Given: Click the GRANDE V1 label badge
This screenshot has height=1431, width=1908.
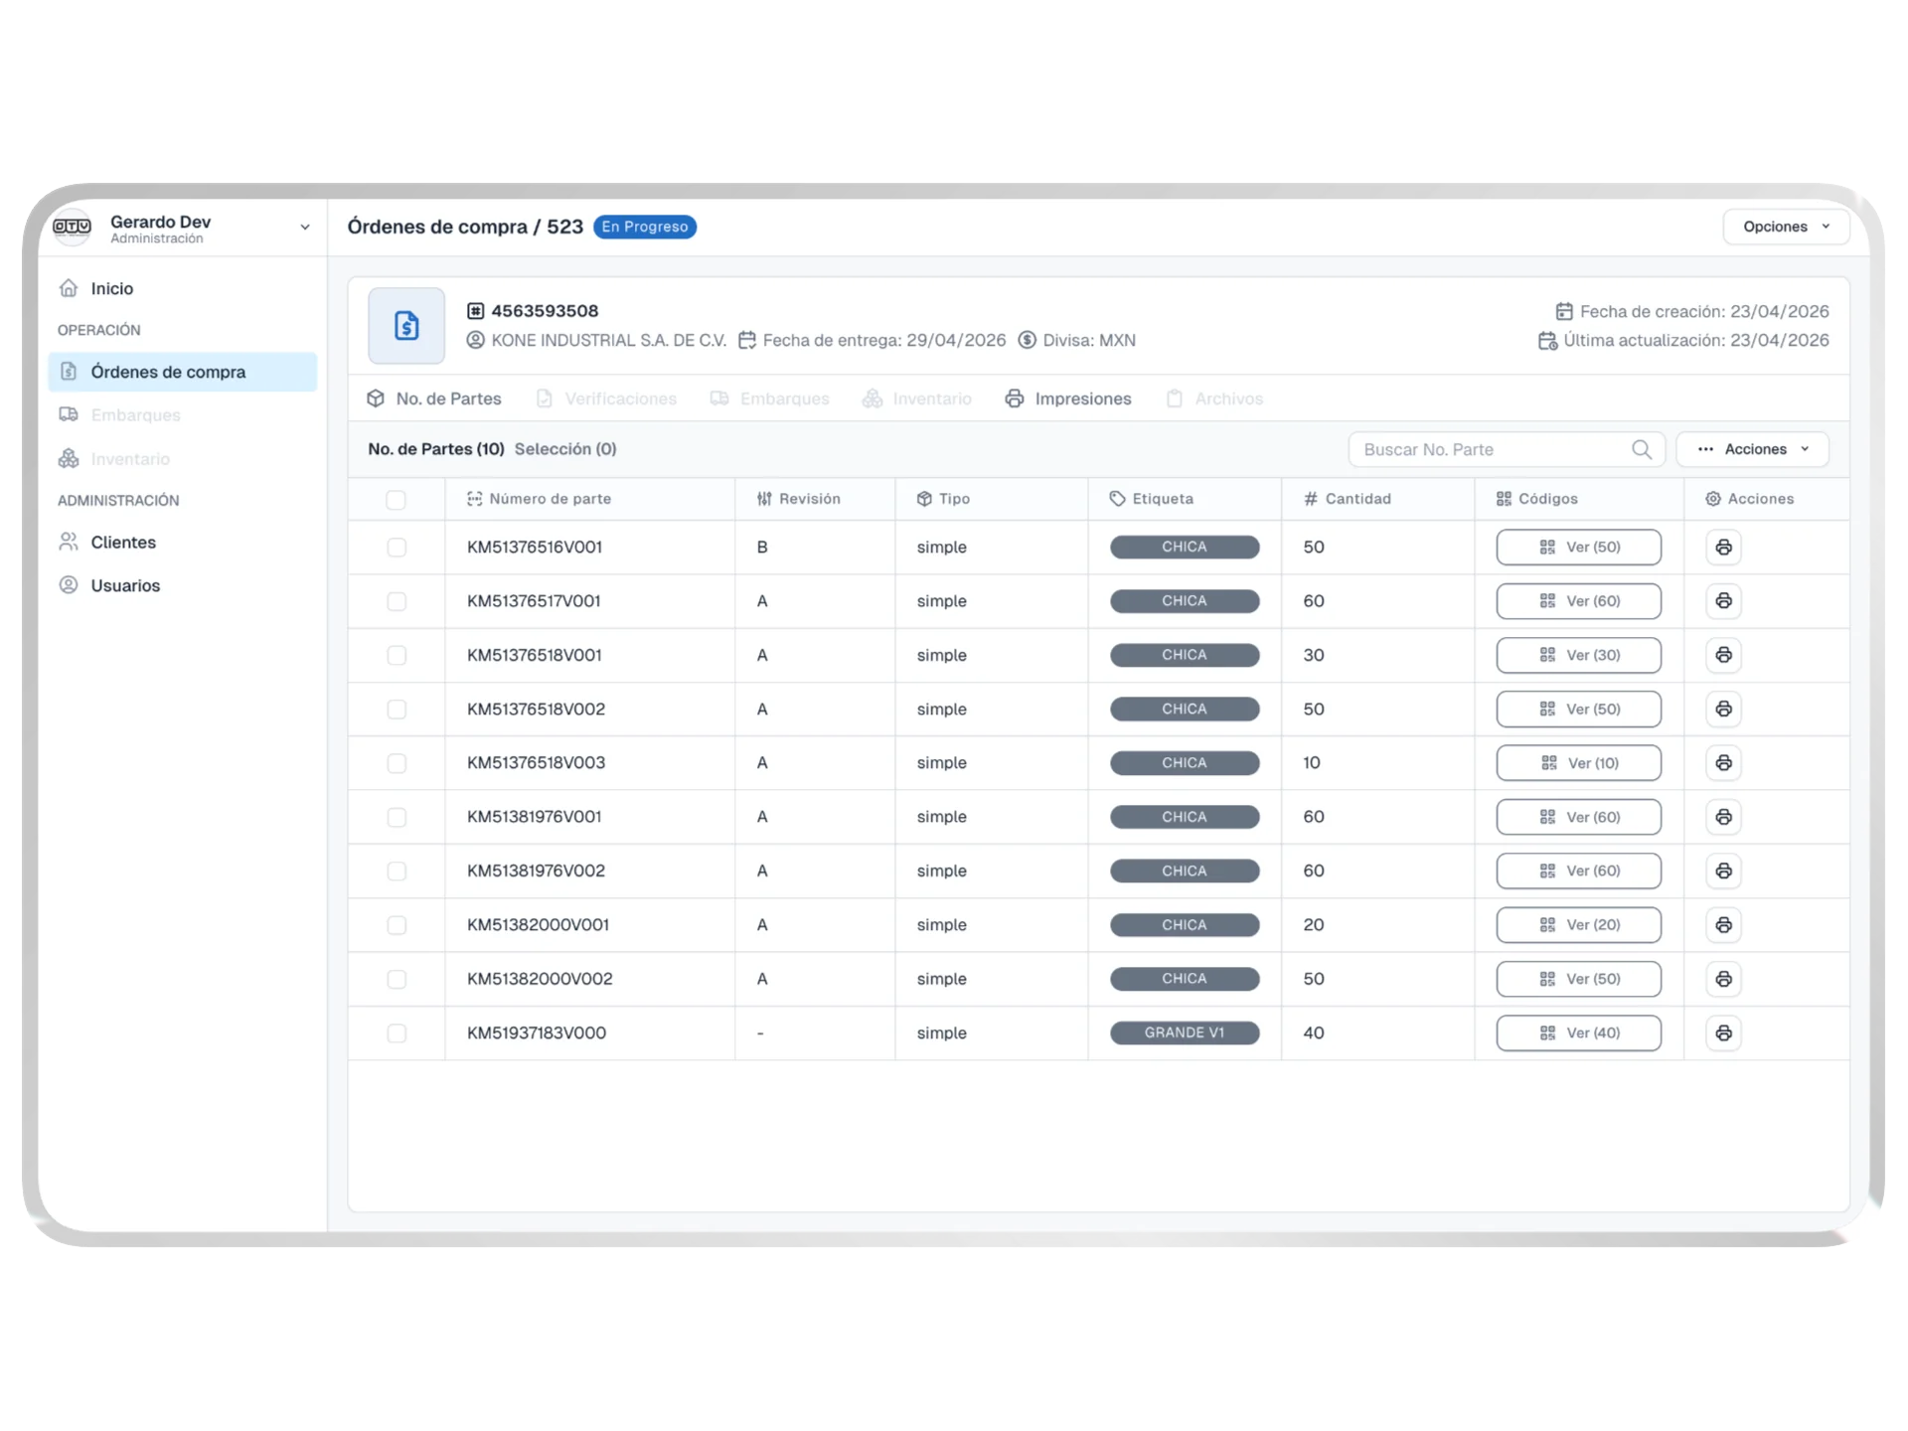Looking at the screenshot, I should [x=1184, y=1033].
